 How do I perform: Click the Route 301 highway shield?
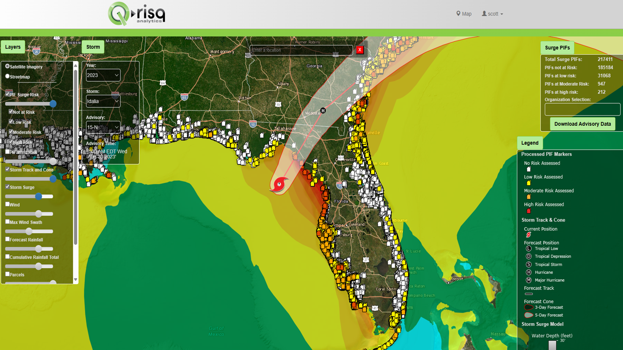click(341, 158)
